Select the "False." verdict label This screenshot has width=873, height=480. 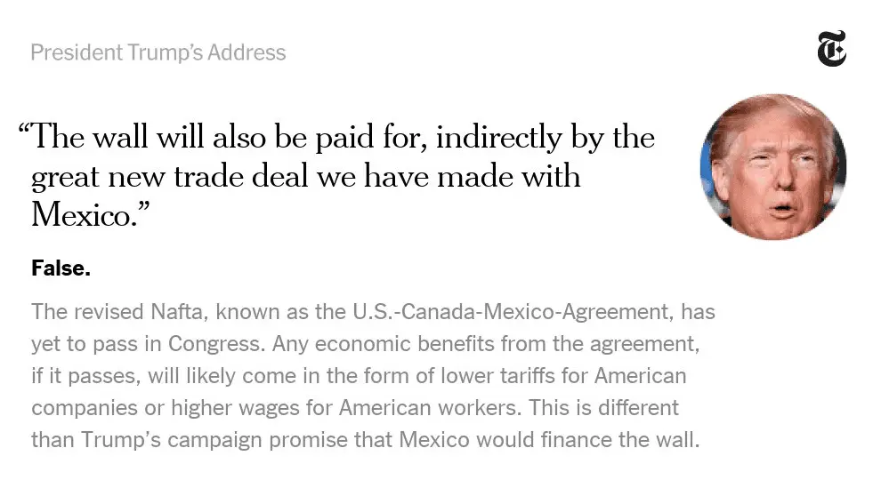[61, 268]
